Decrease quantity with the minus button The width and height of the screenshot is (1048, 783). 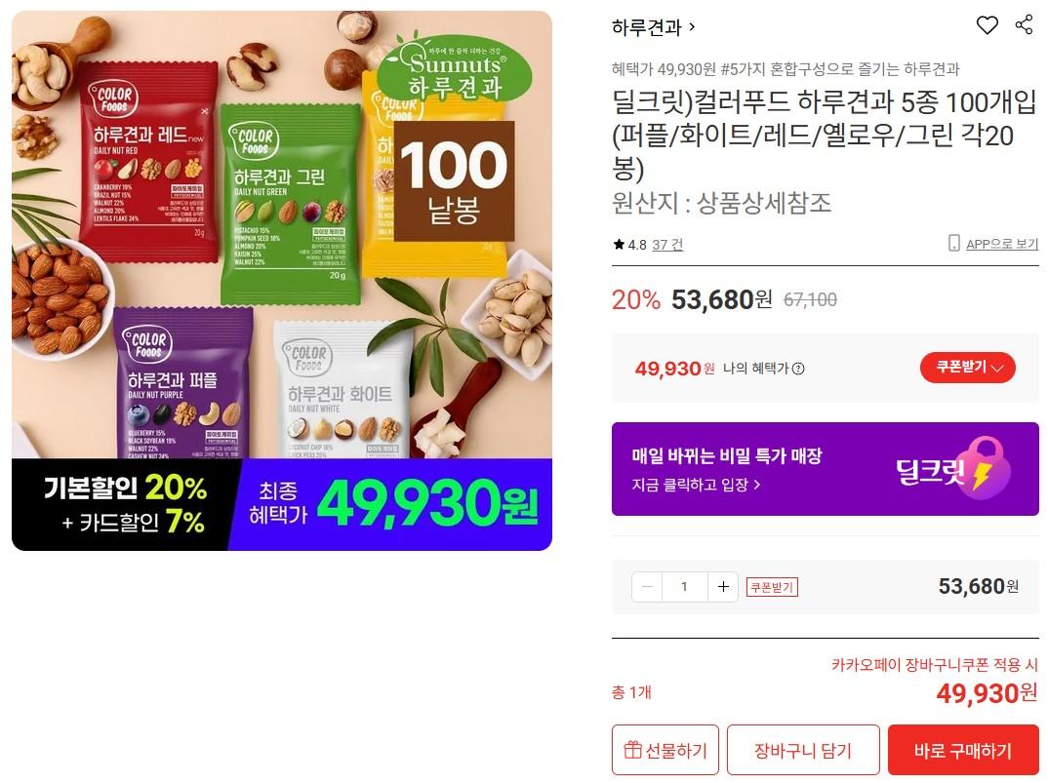coord(647,587)
